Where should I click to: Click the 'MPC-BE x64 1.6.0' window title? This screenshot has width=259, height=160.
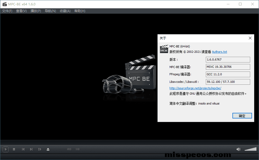(22, 4)
